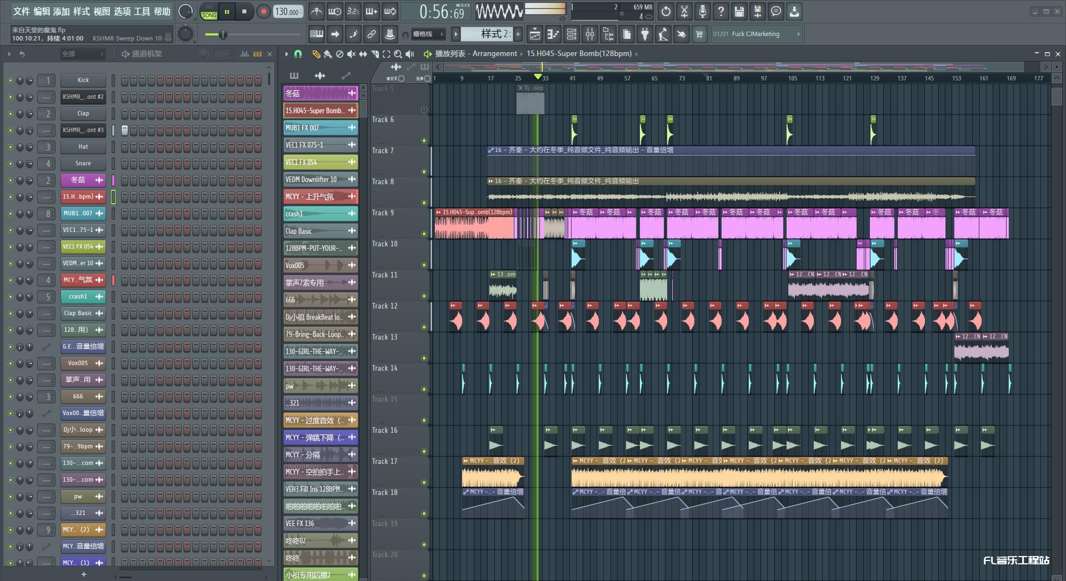Open the mixer view icon
Image resolution: width=1066 pixels, height=581 pixels.
coord(589,34)
